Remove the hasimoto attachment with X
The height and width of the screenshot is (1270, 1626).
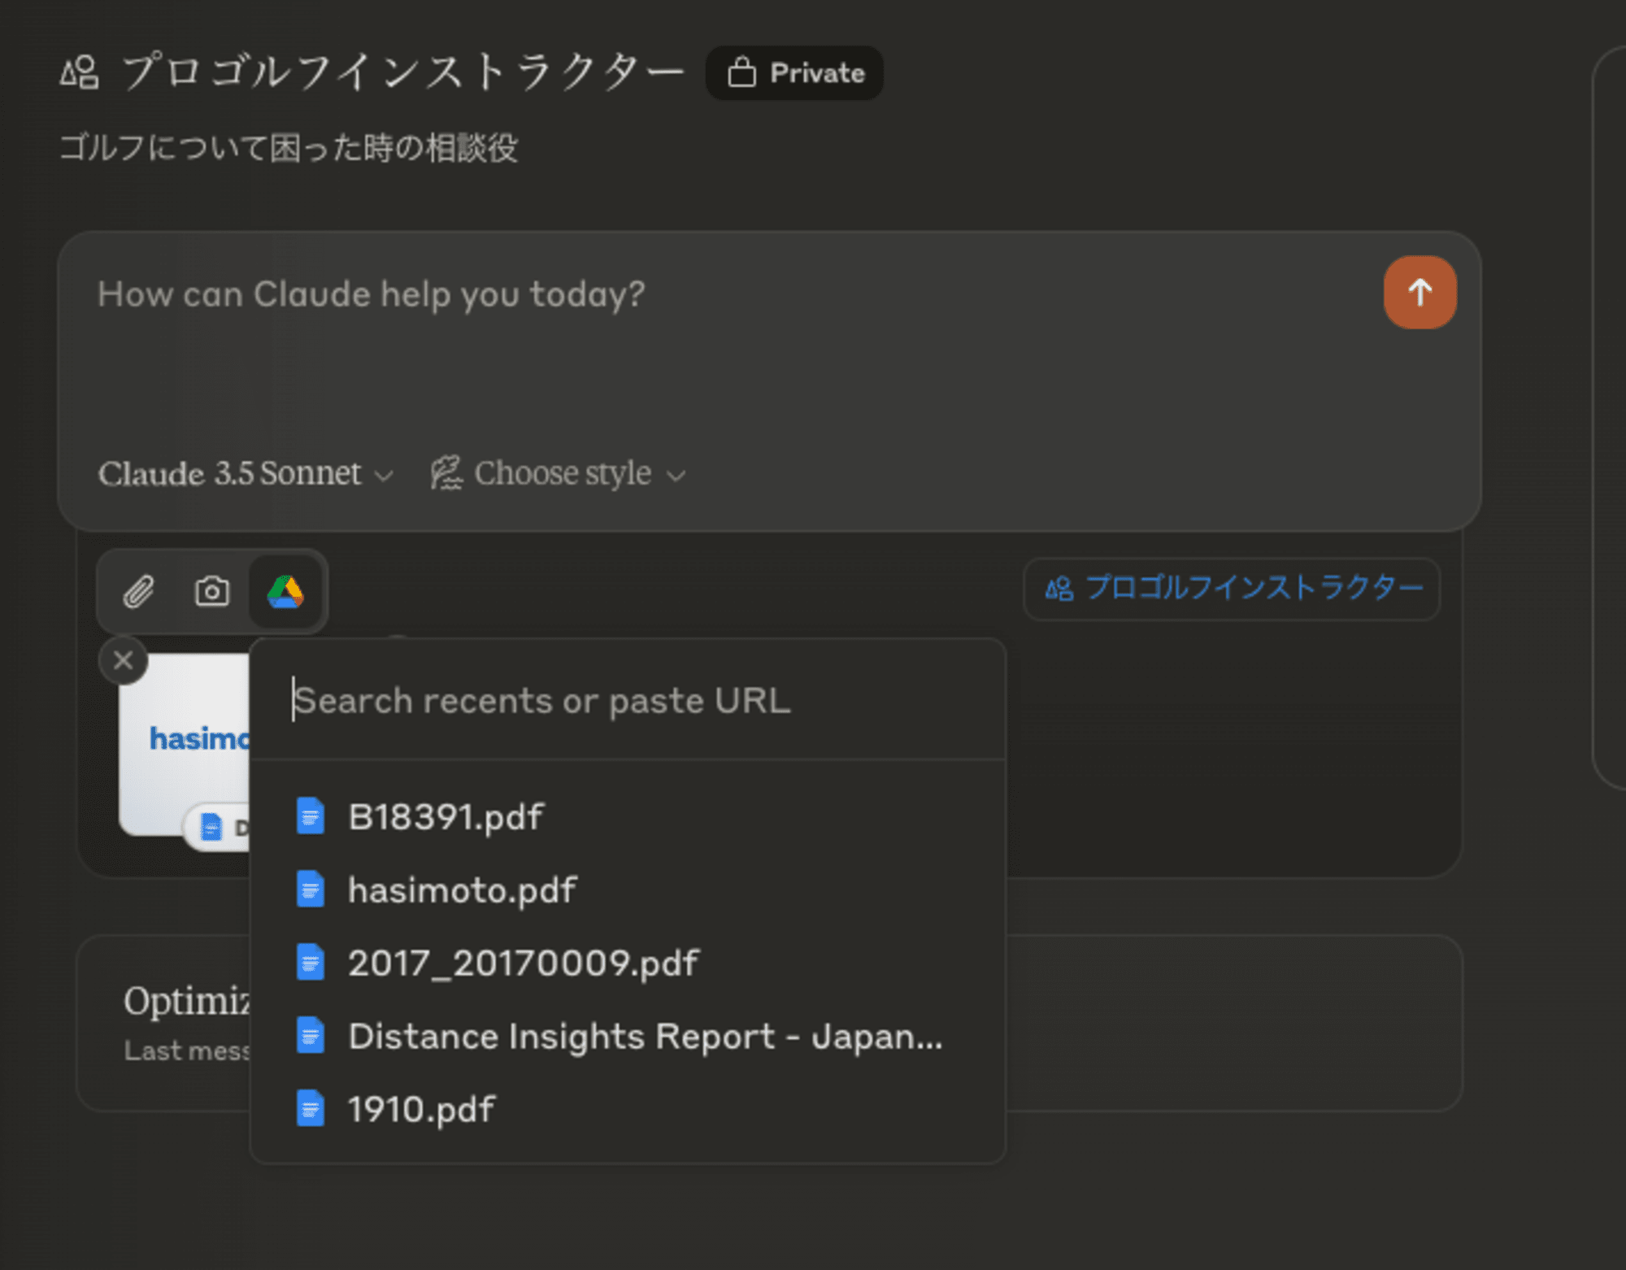click(123, 660)
